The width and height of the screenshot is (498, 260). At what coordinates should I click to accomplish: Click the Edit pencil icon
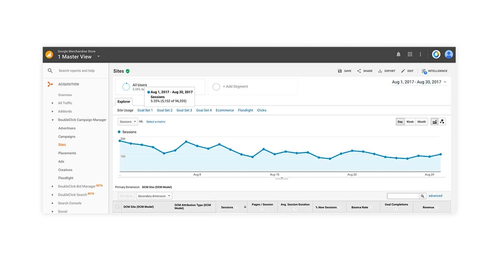point(403,71)
